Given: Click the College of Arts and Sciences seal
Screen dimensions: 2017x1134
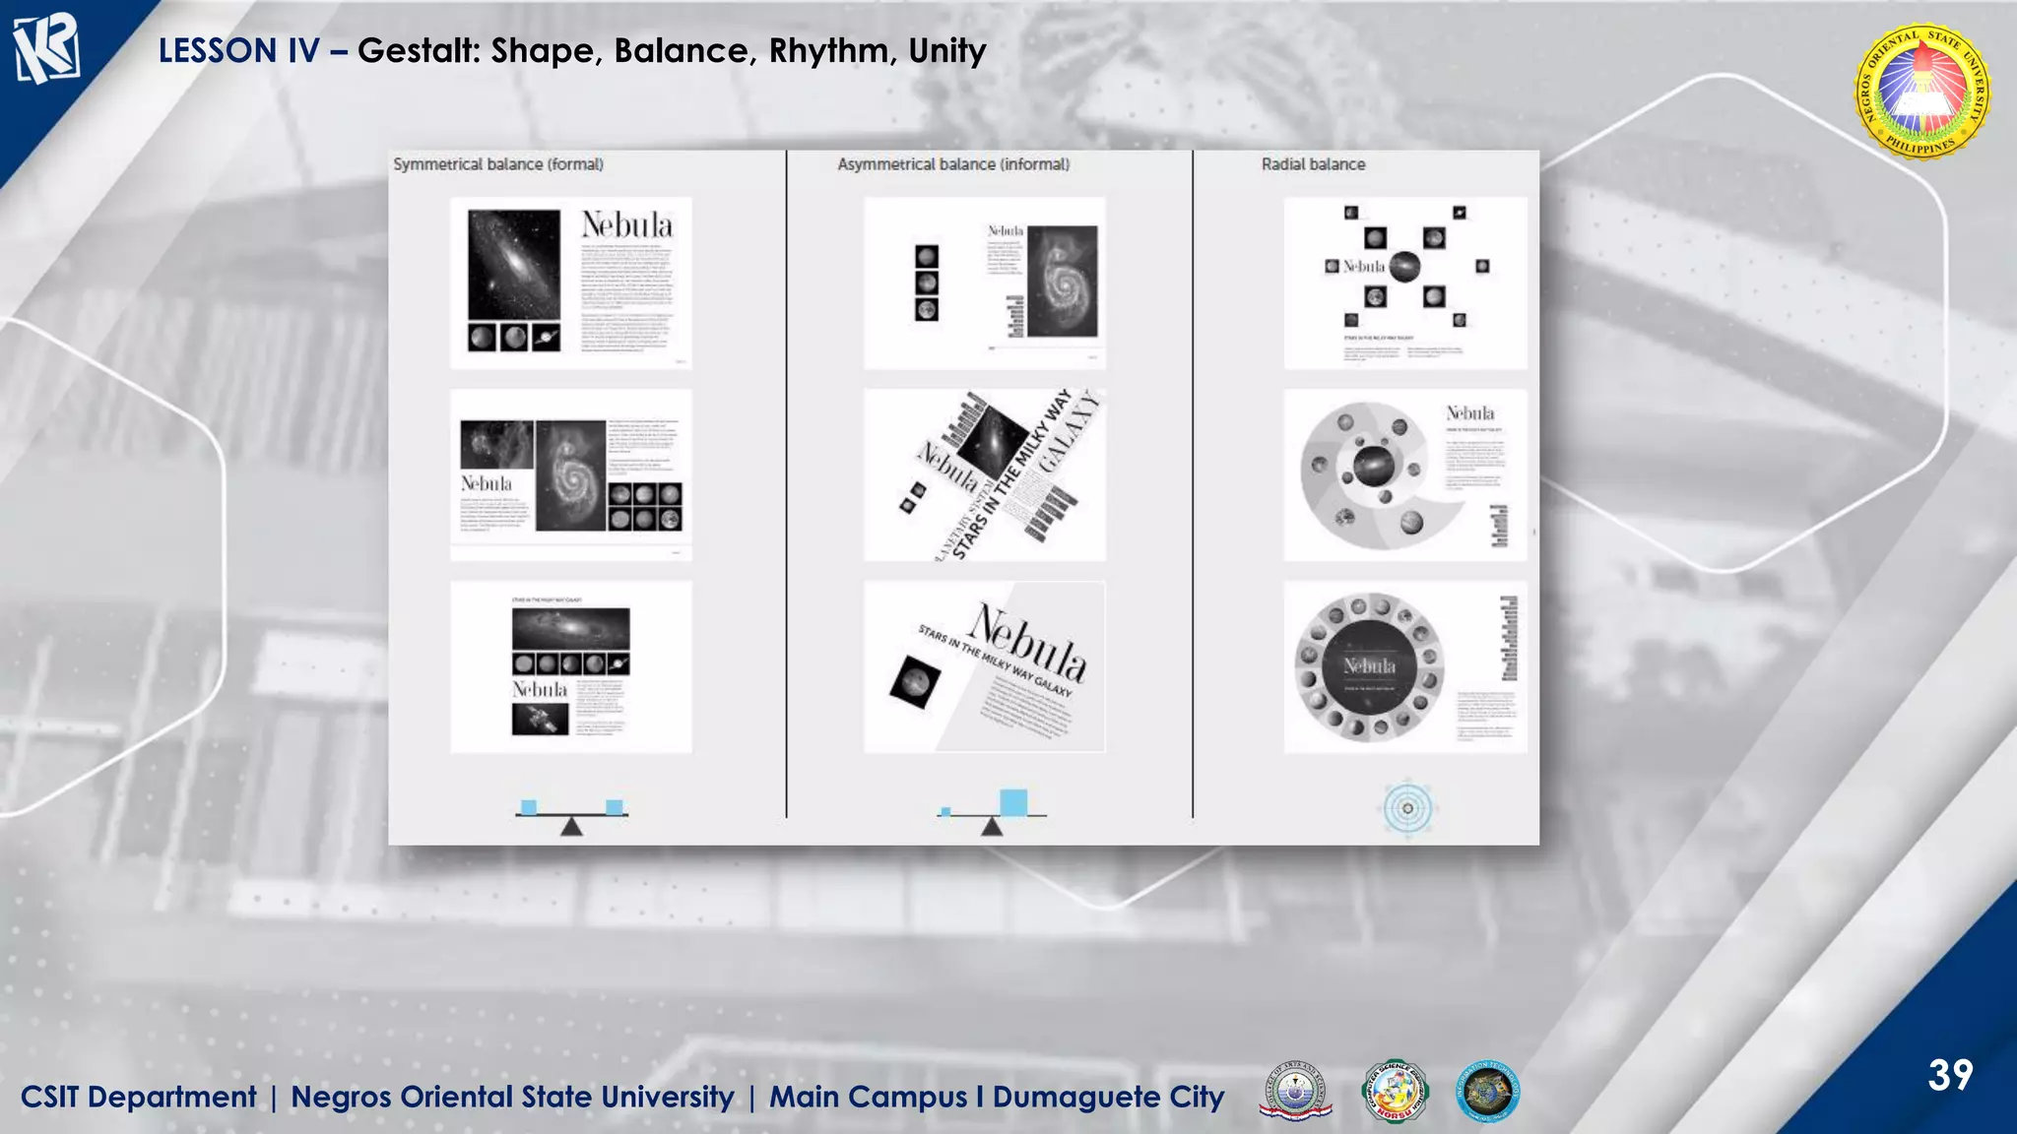Looking at the screenshot, I should coord(1295,1093).
